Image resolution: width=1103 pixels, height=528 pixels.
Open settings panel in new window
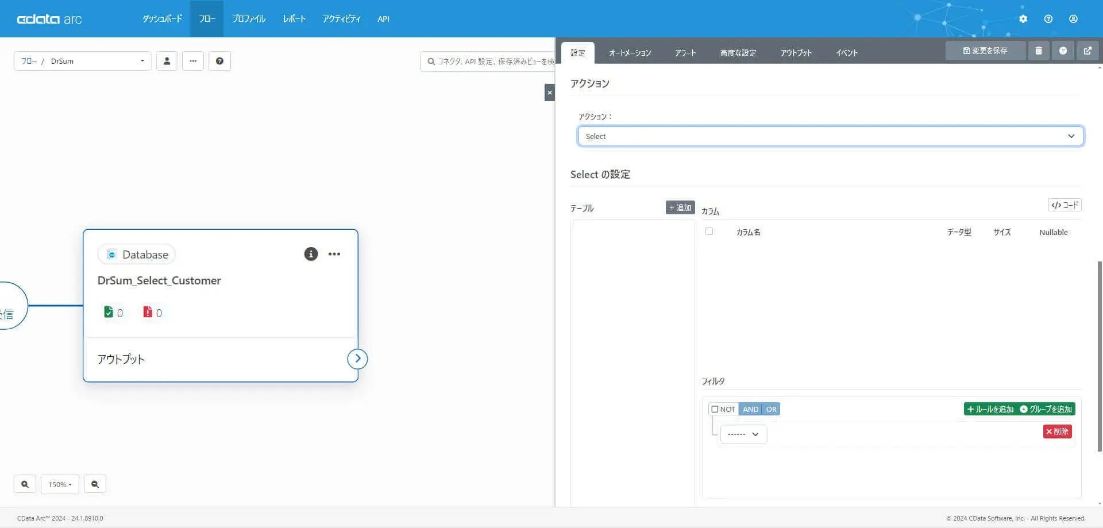coord(1087,51)
